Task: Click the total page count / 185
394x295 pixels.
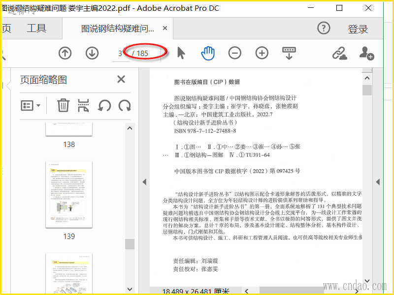Action: click(x=140, y=54)
